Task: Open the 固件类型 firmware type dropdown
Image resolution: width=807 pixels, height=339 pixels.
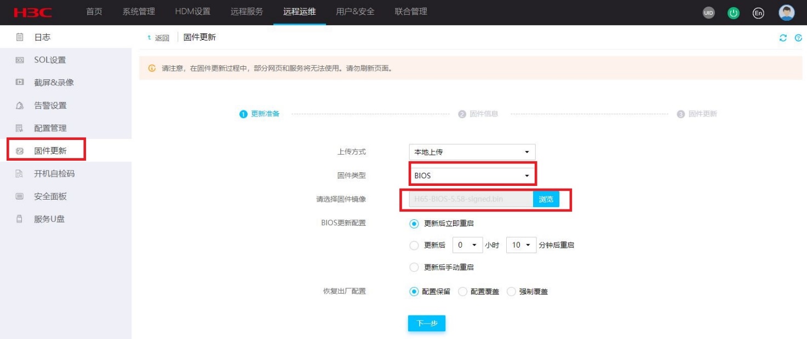Action: coord(472,174)
